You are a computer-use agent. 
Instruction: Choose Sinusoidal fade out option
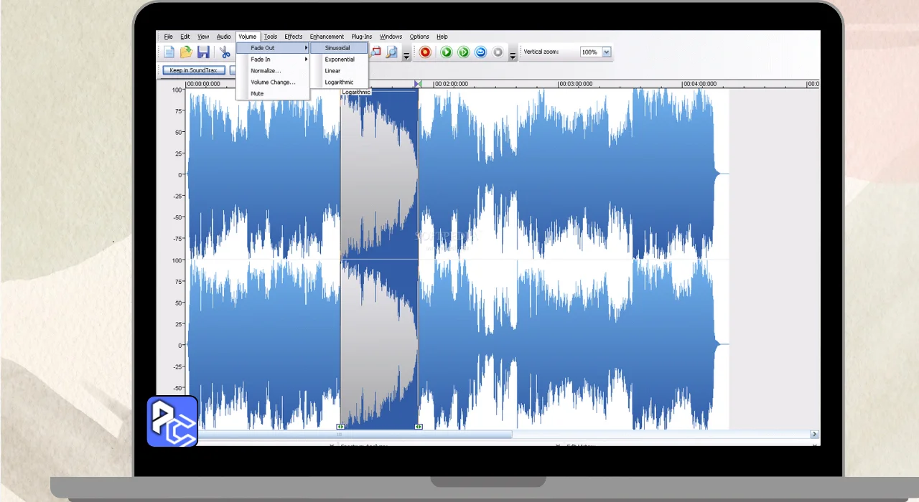(x=337, y=48)
